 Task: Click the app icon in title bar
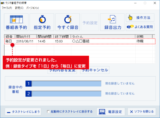point(2,3)
